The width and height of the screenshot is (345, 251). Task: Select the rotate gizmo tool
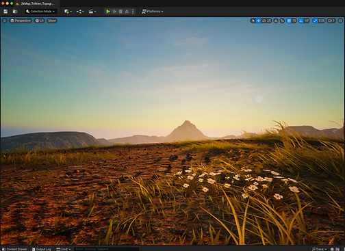point(264,21)
